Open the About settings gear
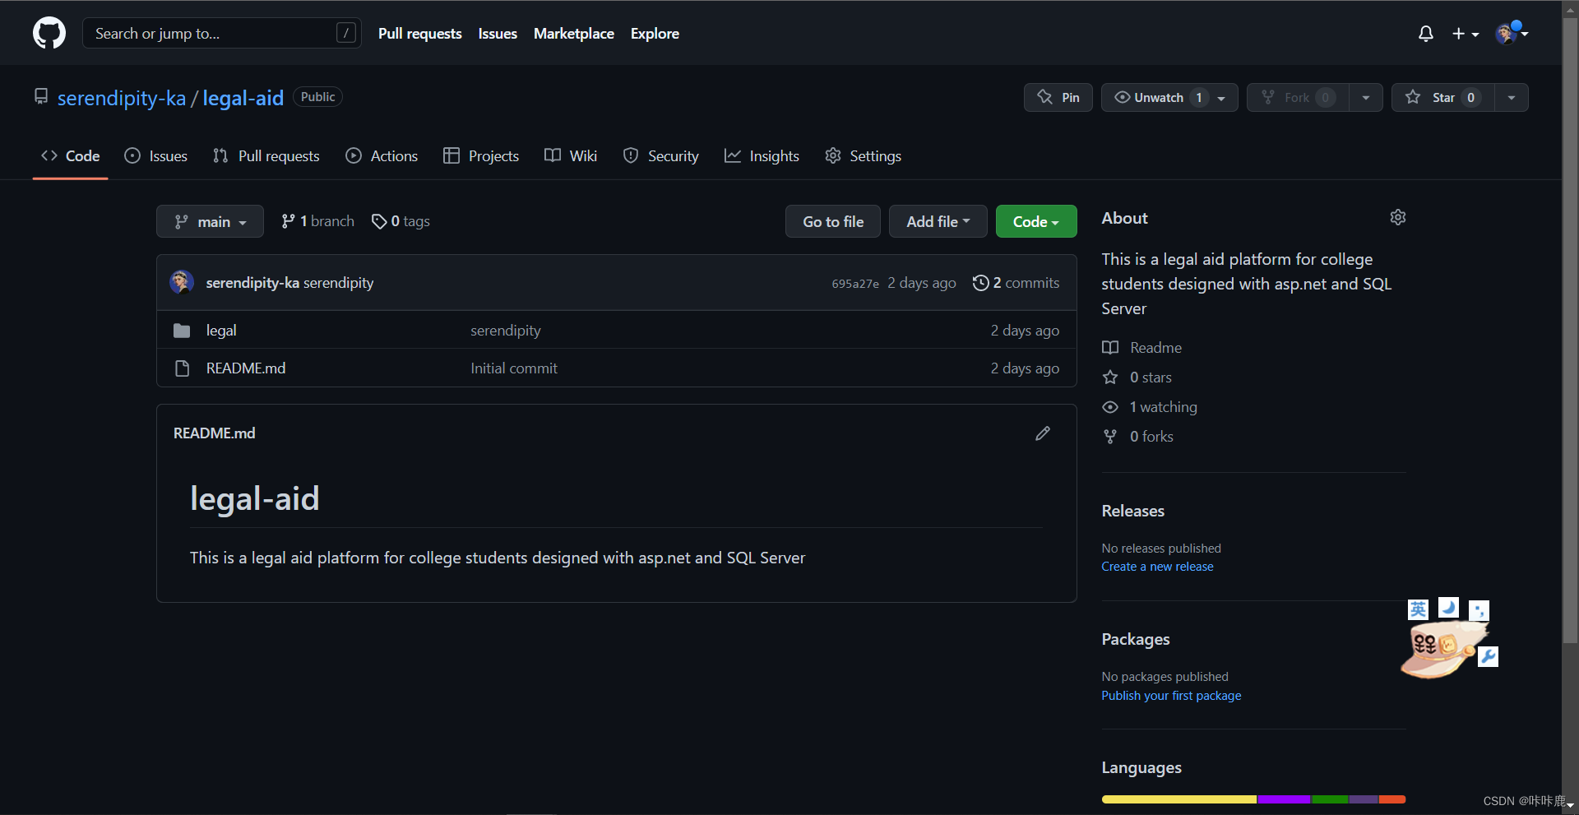The image size is (1579, 815). point(1398,217)
